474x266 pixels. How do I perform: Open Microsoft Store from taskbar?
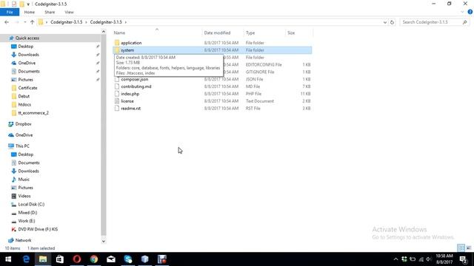[x=60, y=259]
